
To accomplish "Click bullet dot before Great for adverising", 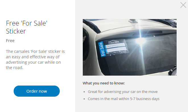I will 84,92.
